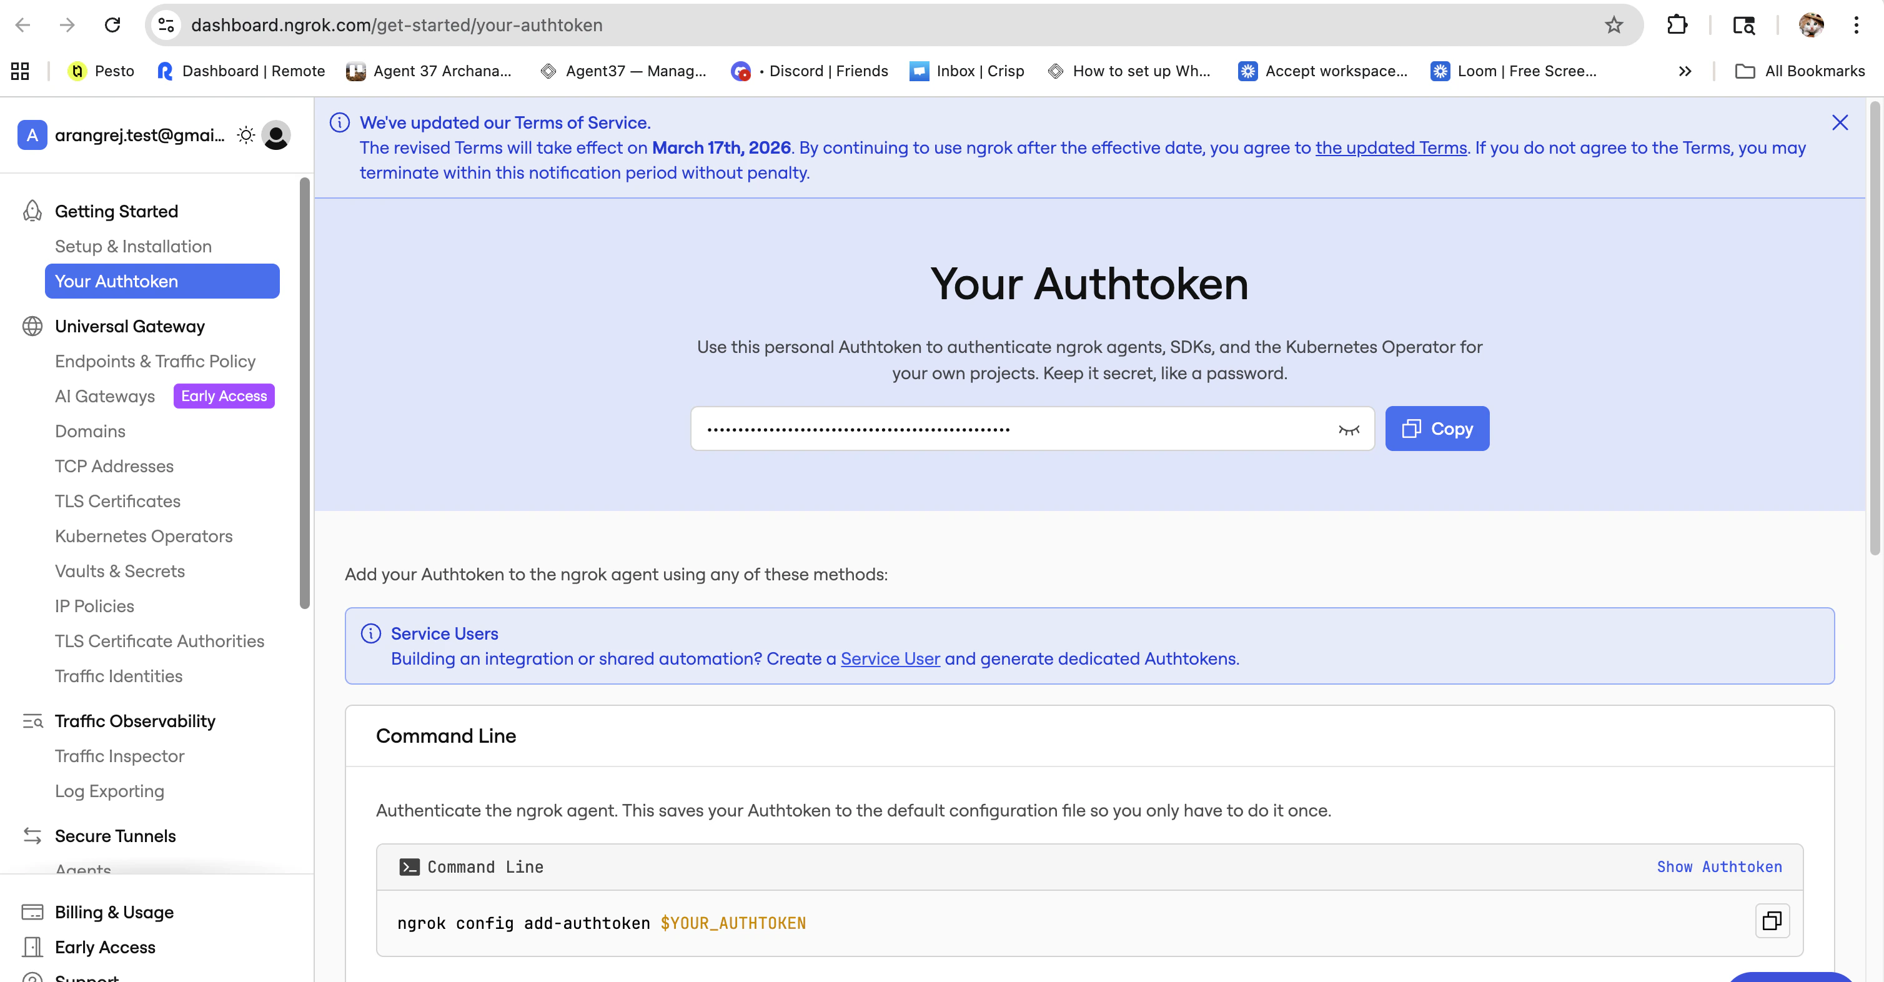Click the copy icon in command line box
The width and height of the screenshot is (1884, 982).
click(1772, 921)
